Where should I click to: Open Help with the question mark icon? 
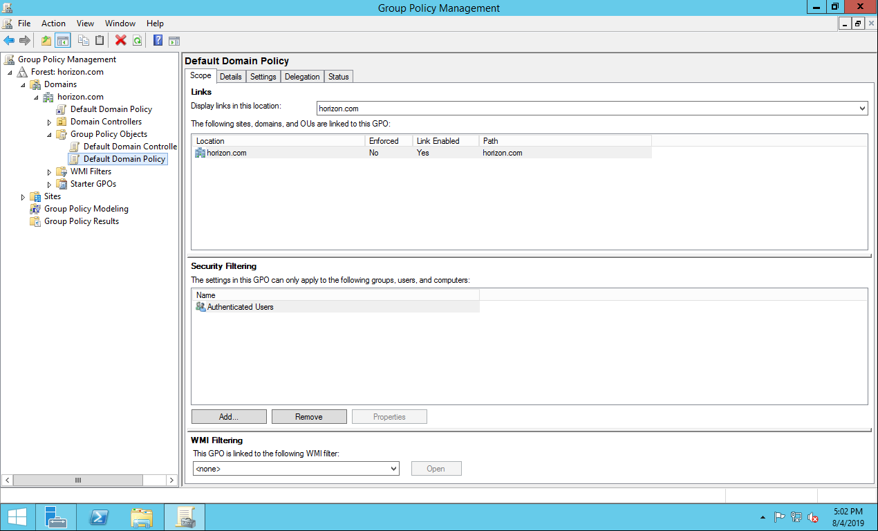pos(158,41)
